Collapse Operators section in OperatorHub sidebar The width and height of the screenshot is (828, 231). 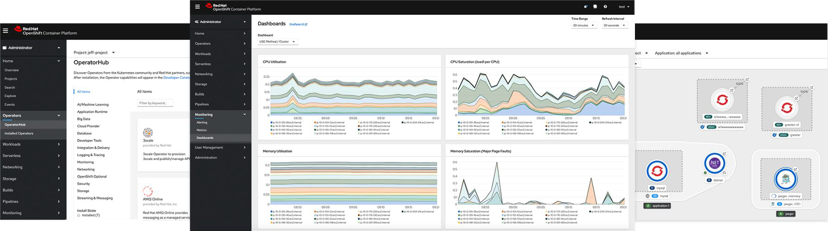33,115
